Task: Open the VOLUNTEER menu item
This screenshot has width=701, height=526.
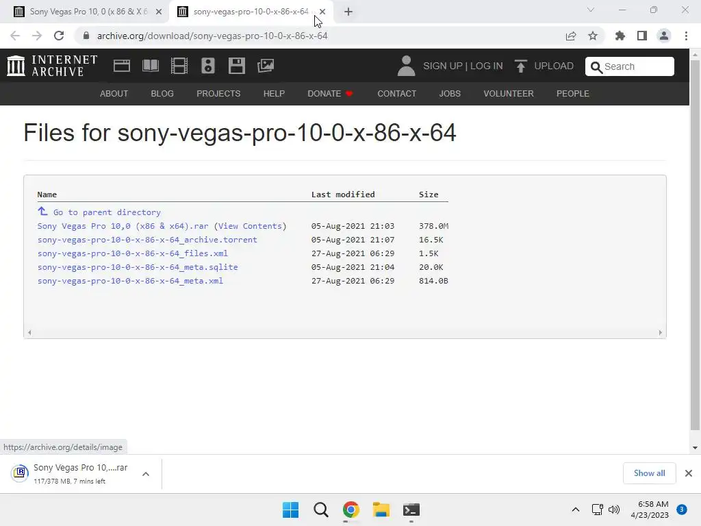Action: (x=509, y=93)
